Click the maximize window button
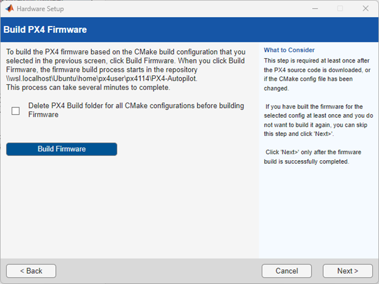Viewport: 379px width, 284px height. [340, 8]
